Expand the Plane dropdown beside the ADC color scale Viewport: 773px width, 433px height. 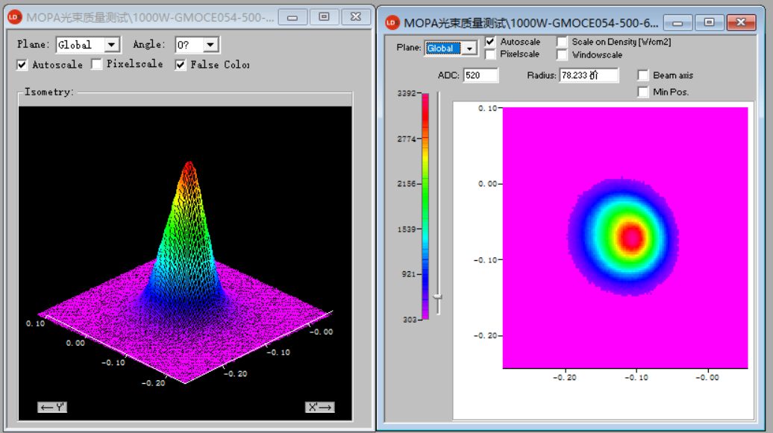tap(469, 48)
